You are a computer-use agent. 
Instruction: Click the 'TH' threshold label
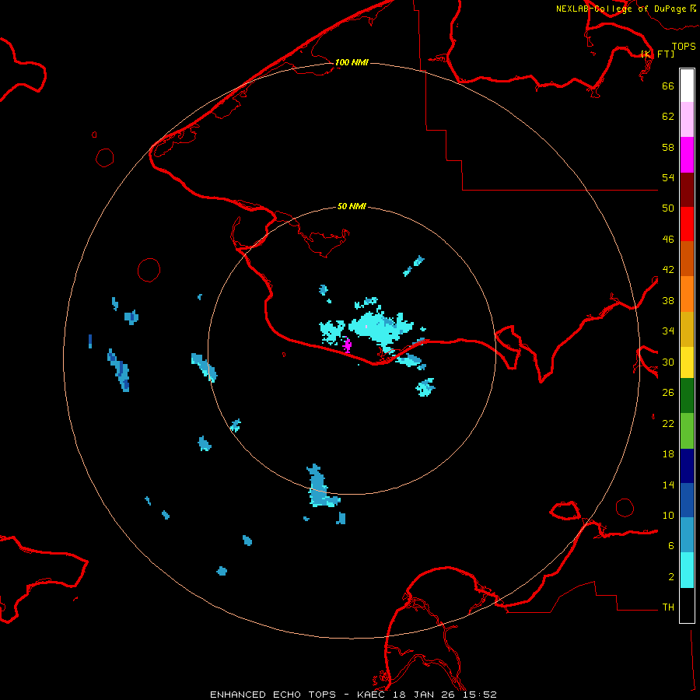(668, 607)
